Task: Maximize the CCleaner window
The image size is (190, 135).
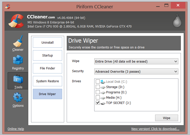Action: tap(166, 5)
